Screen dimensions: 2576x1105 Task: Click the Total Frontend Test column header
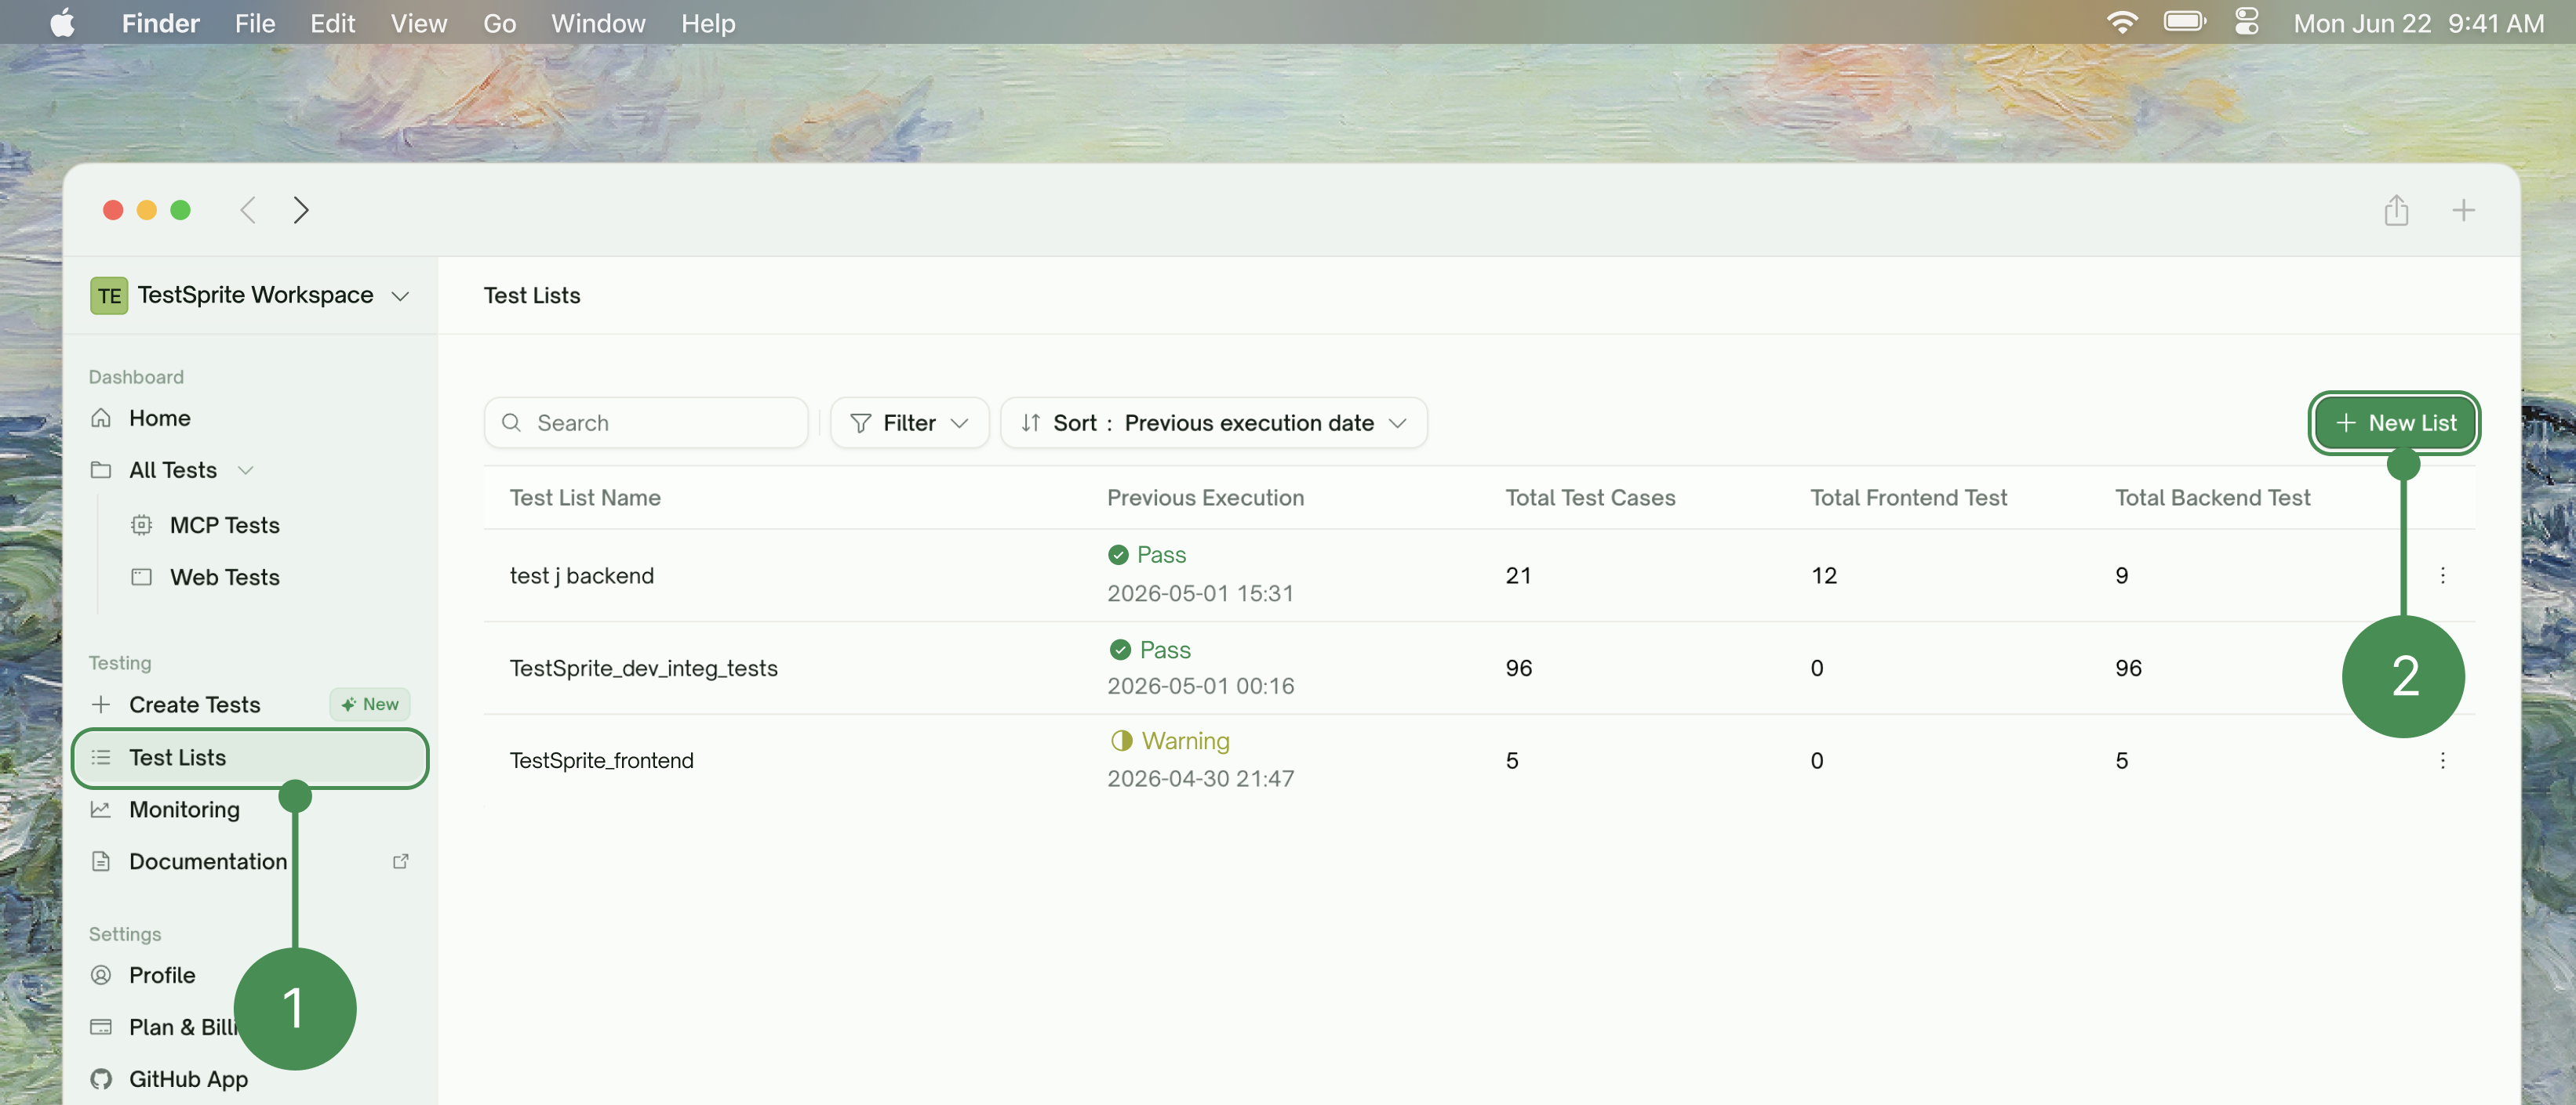click(x=1908, y=498)
